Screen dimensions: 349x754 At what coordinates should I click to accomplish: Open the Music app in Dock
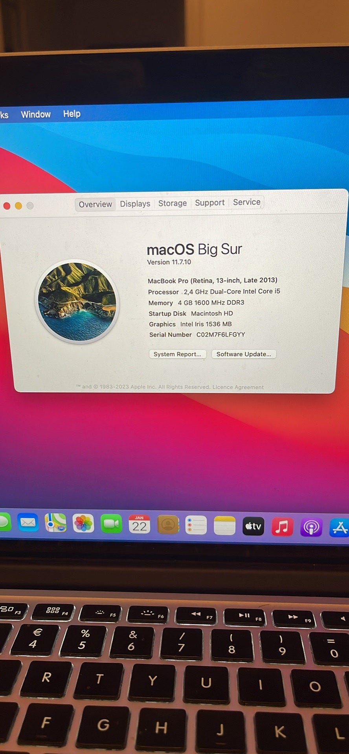pyautogui.click(x=282, y=527)
